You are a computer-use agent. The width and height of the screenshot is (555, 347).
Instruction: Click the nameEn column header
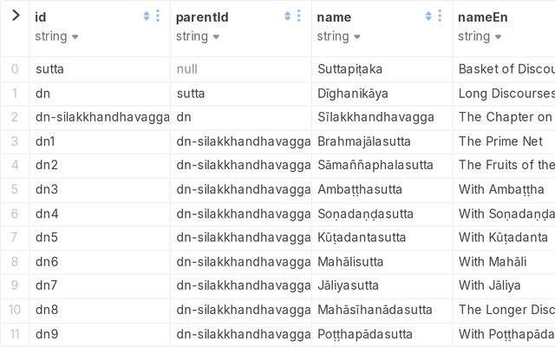click(x=483, y=17)
